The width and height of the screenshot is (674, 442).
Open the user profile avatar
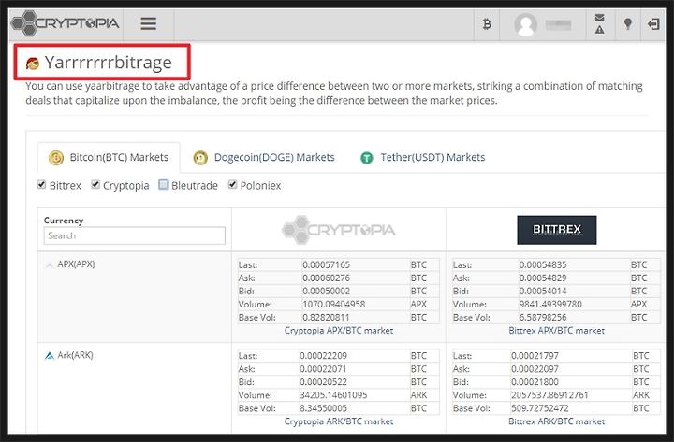(525, 24)
